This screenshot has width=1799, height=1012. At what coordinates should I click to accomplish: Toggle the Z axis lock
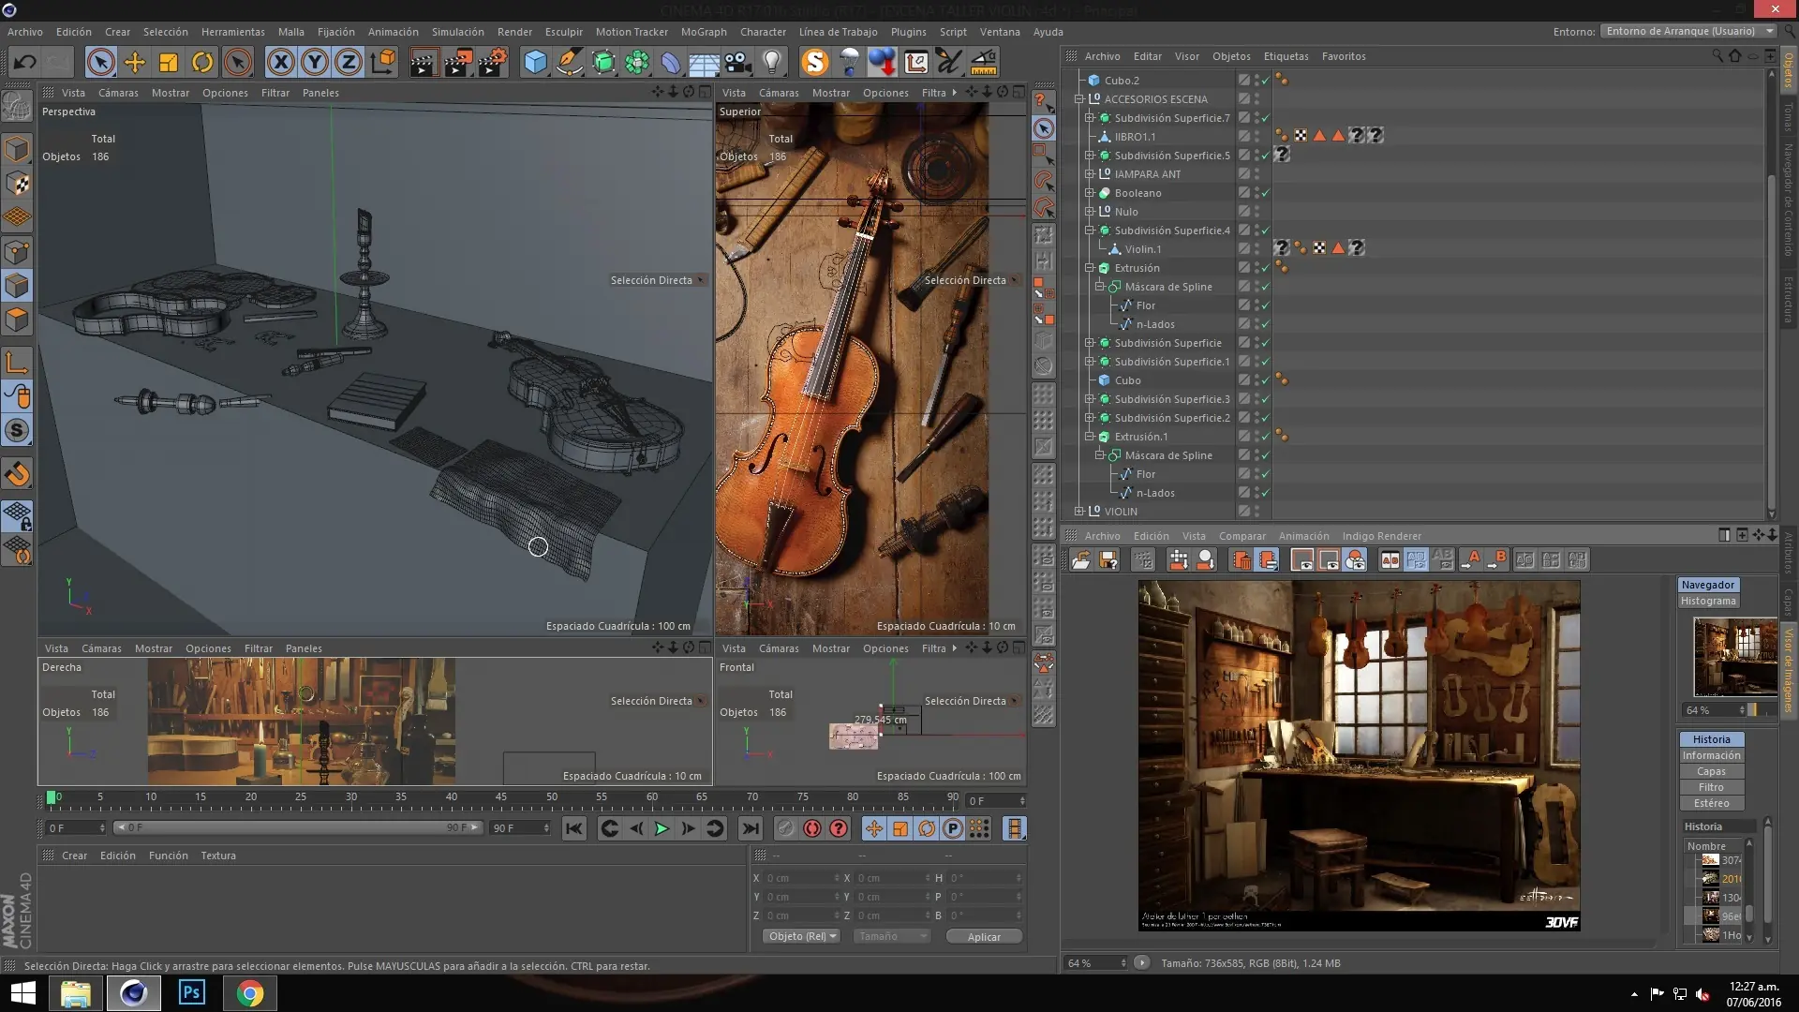(x=349, y=63)
